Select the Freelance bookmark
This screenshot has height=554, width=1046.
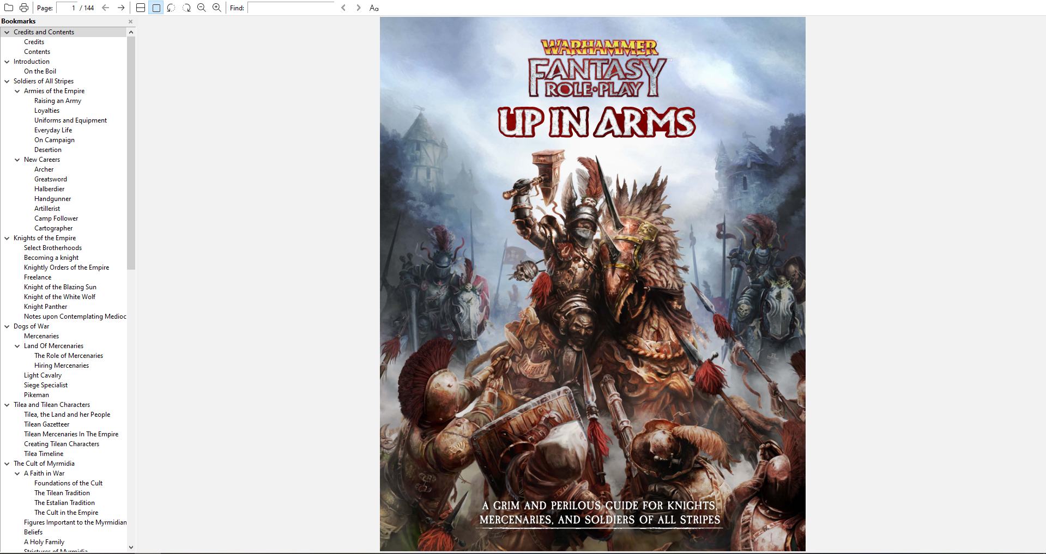[38, 277]
